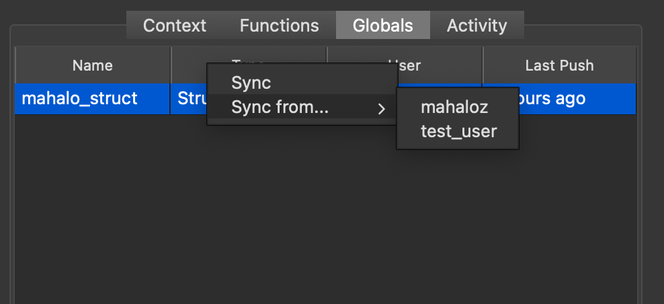Click the divider between Name and Type headers
This screenshot has height=304, width=664.
tap(171, 65)
